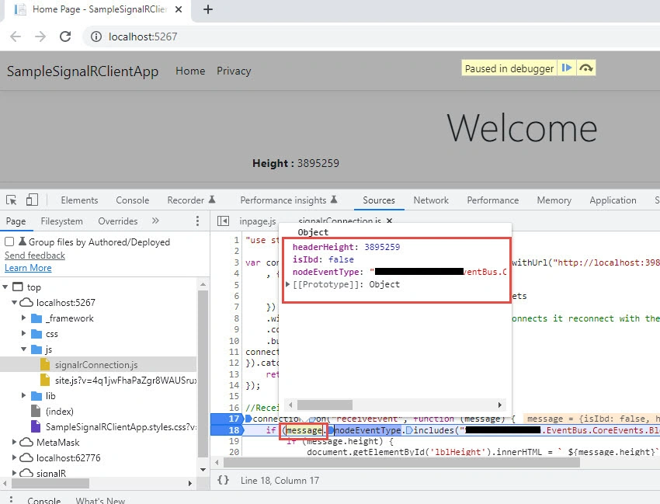Open the Application tab
The width and height of the screenshot is (660, 504).
[613, 200]
